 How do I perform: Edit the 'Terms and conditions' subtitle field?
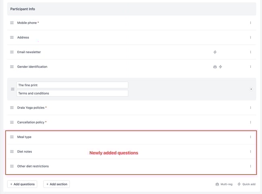[x=72, y=93]
